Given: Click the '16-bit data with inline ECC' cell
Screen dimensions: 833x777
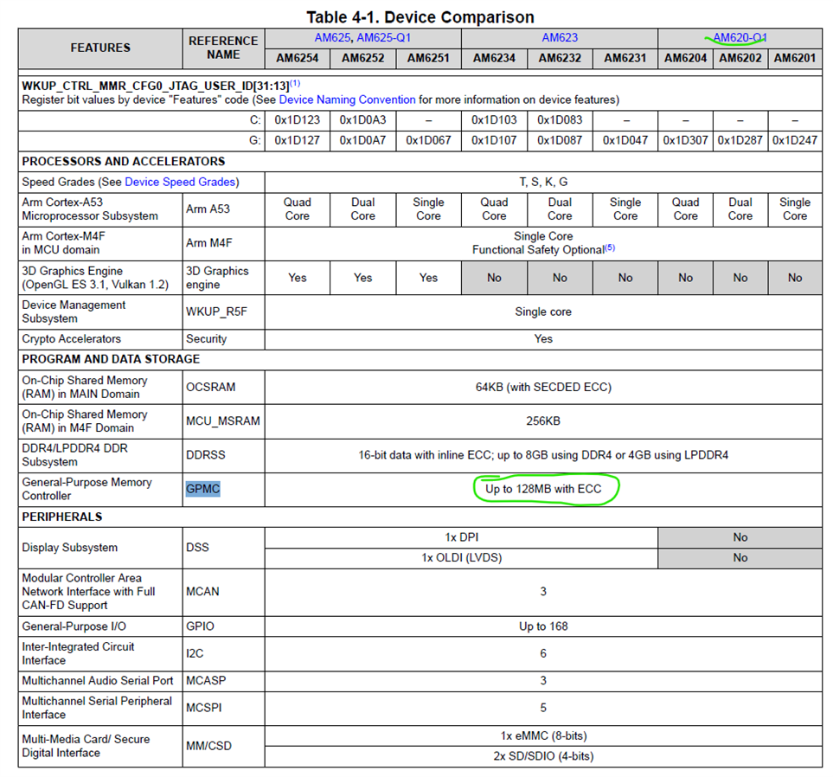Looking at the screenshot, I should point(543,455).
